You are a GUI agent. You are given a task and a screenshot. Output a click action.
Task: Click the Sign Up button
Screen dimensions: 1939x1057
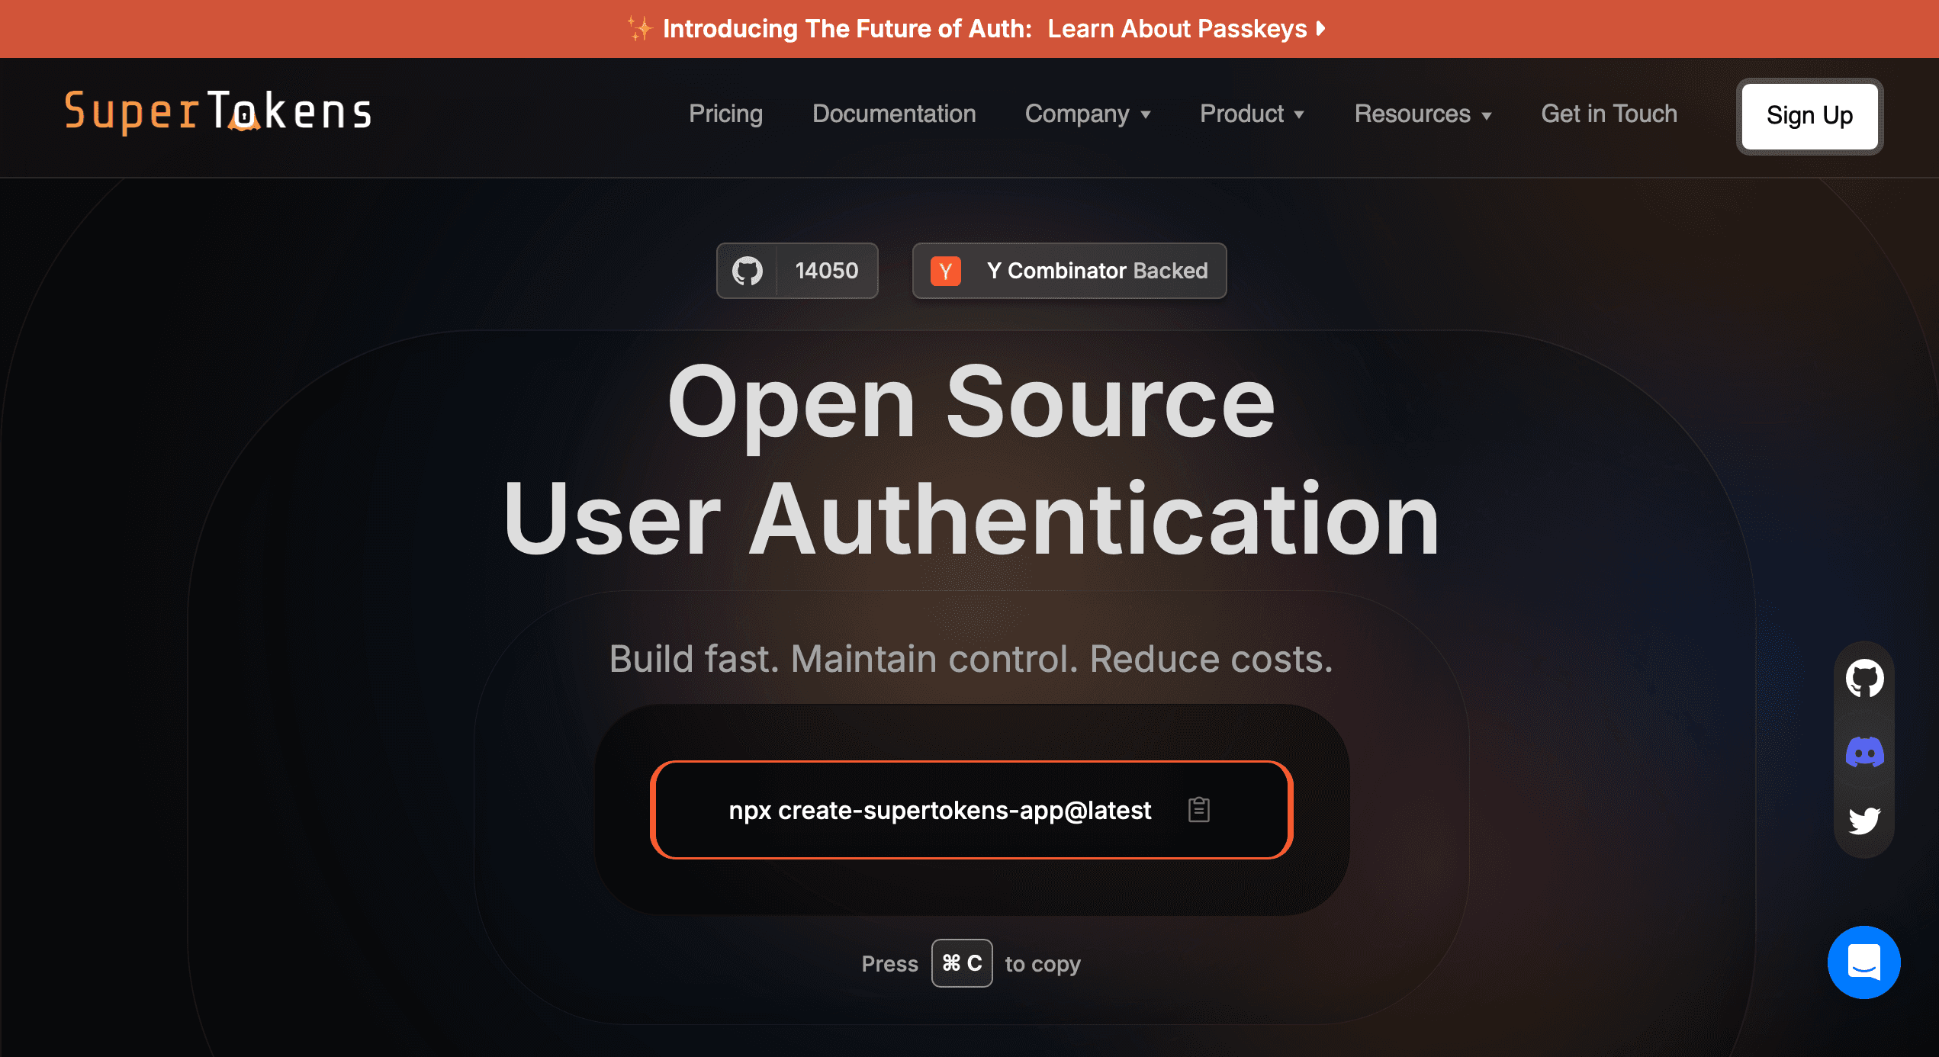click(x=1809, y=116)
